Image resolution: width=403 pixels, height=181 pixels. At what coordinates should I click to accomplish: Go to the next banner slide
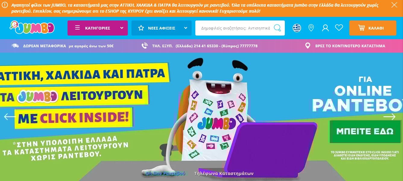[x=389, y=117]
